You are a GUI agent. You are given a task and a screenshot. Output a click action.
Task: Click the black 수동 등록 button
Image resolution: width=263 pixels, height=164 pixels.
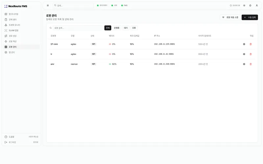(x=250, y=17)
